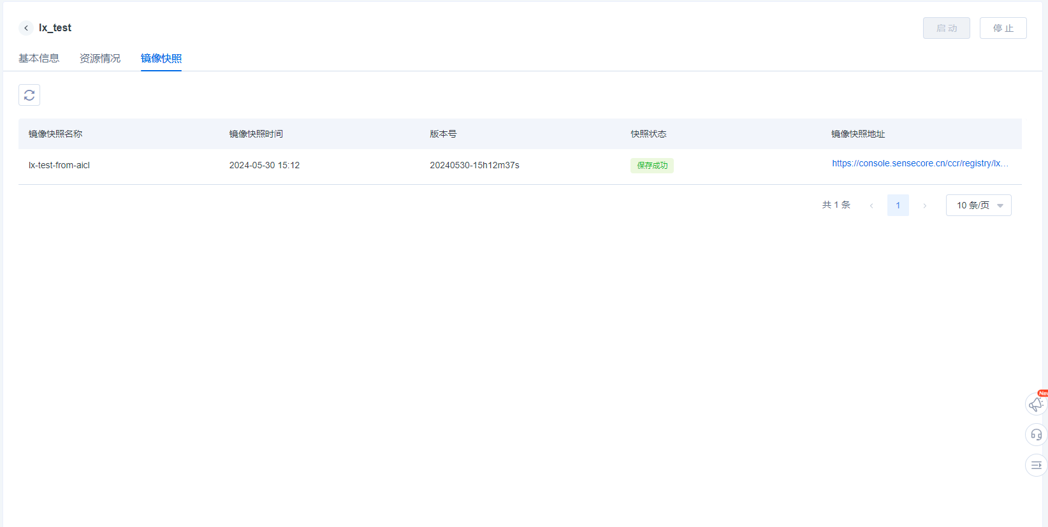Click the 快照状态 column header
The image size is (1048, 527).
coord(648,134)
